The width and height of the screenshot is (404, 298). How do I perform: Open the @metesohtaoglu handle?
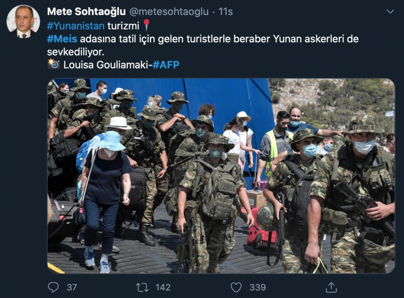click(169, 12)
